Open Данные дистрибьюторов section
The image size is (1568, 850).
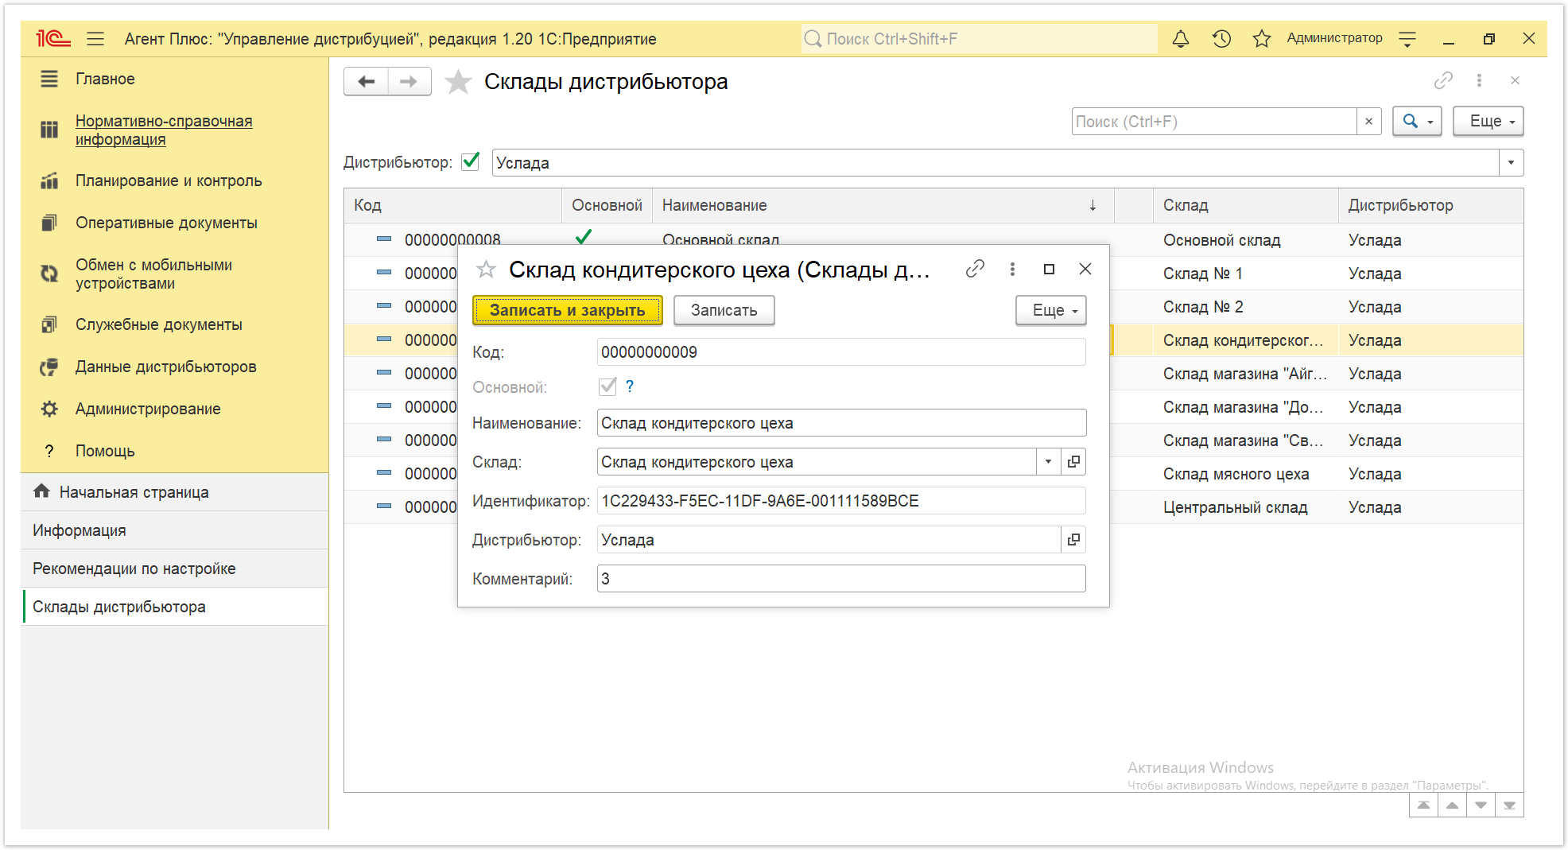pyautogui.click(x=165, y=367)
